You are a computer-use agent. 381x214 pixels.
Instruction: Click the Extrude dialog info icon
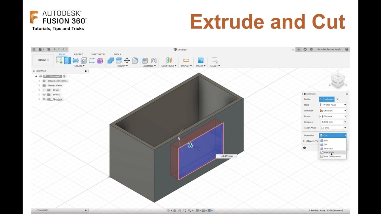[305, 148]
